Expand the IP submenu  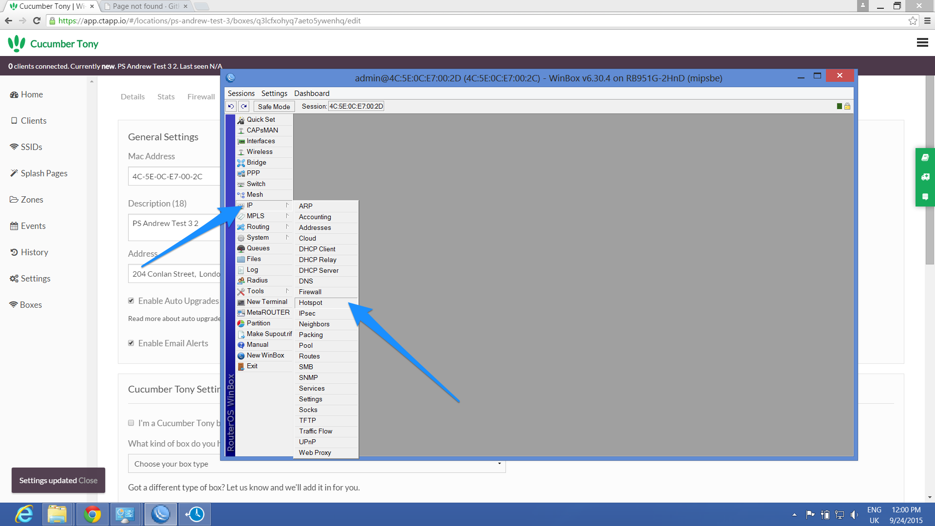[x=264, y=205]
